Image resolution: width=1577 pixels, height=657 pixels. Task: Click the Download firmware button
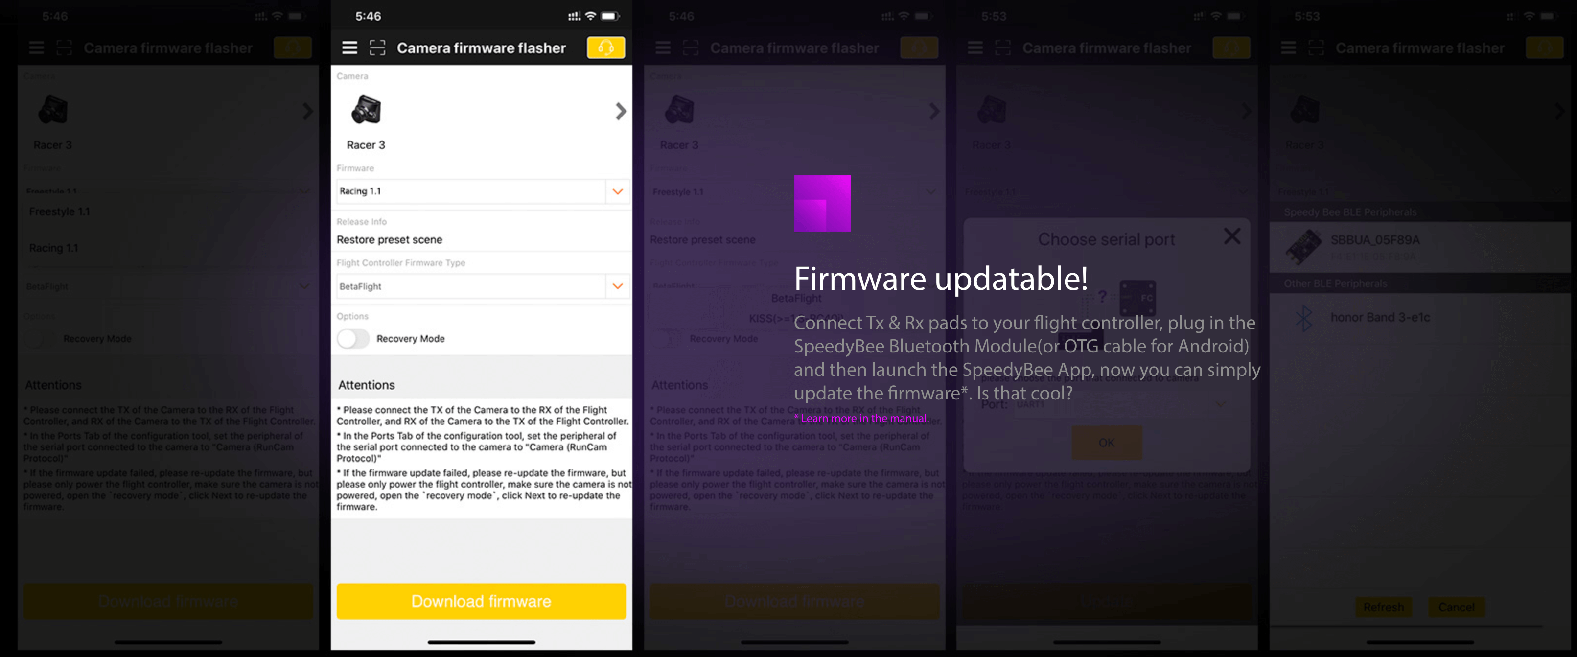pyautogui.click(x=483, y=601)
